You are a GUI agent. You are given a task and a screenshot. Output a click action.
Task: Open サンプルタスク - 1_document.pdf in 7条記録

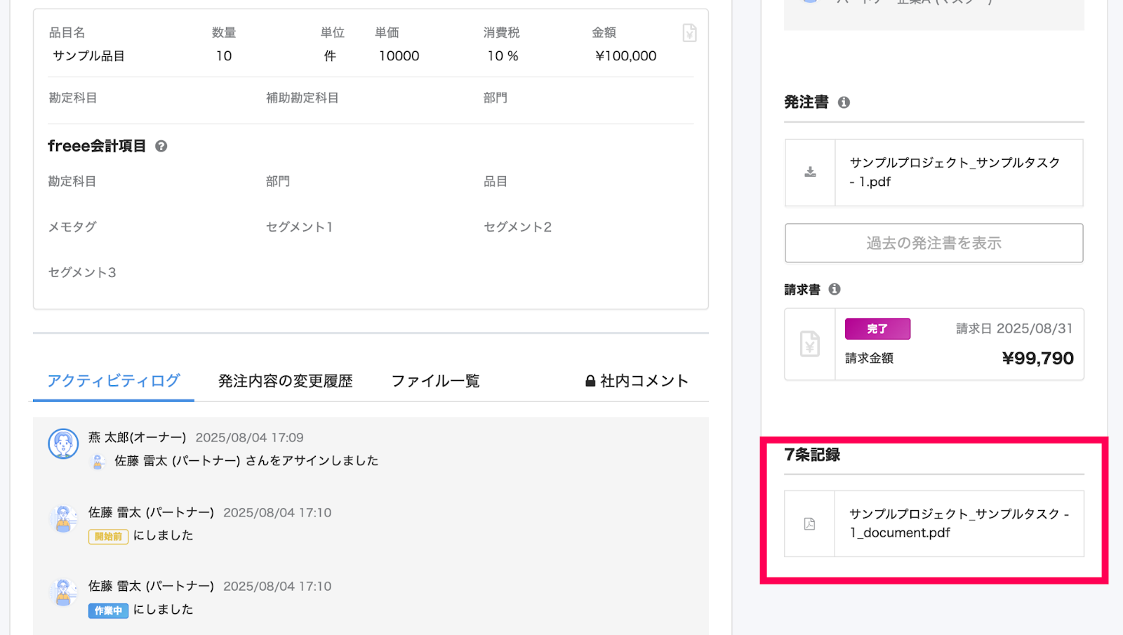pyautogui.click(x=959, y=523)
